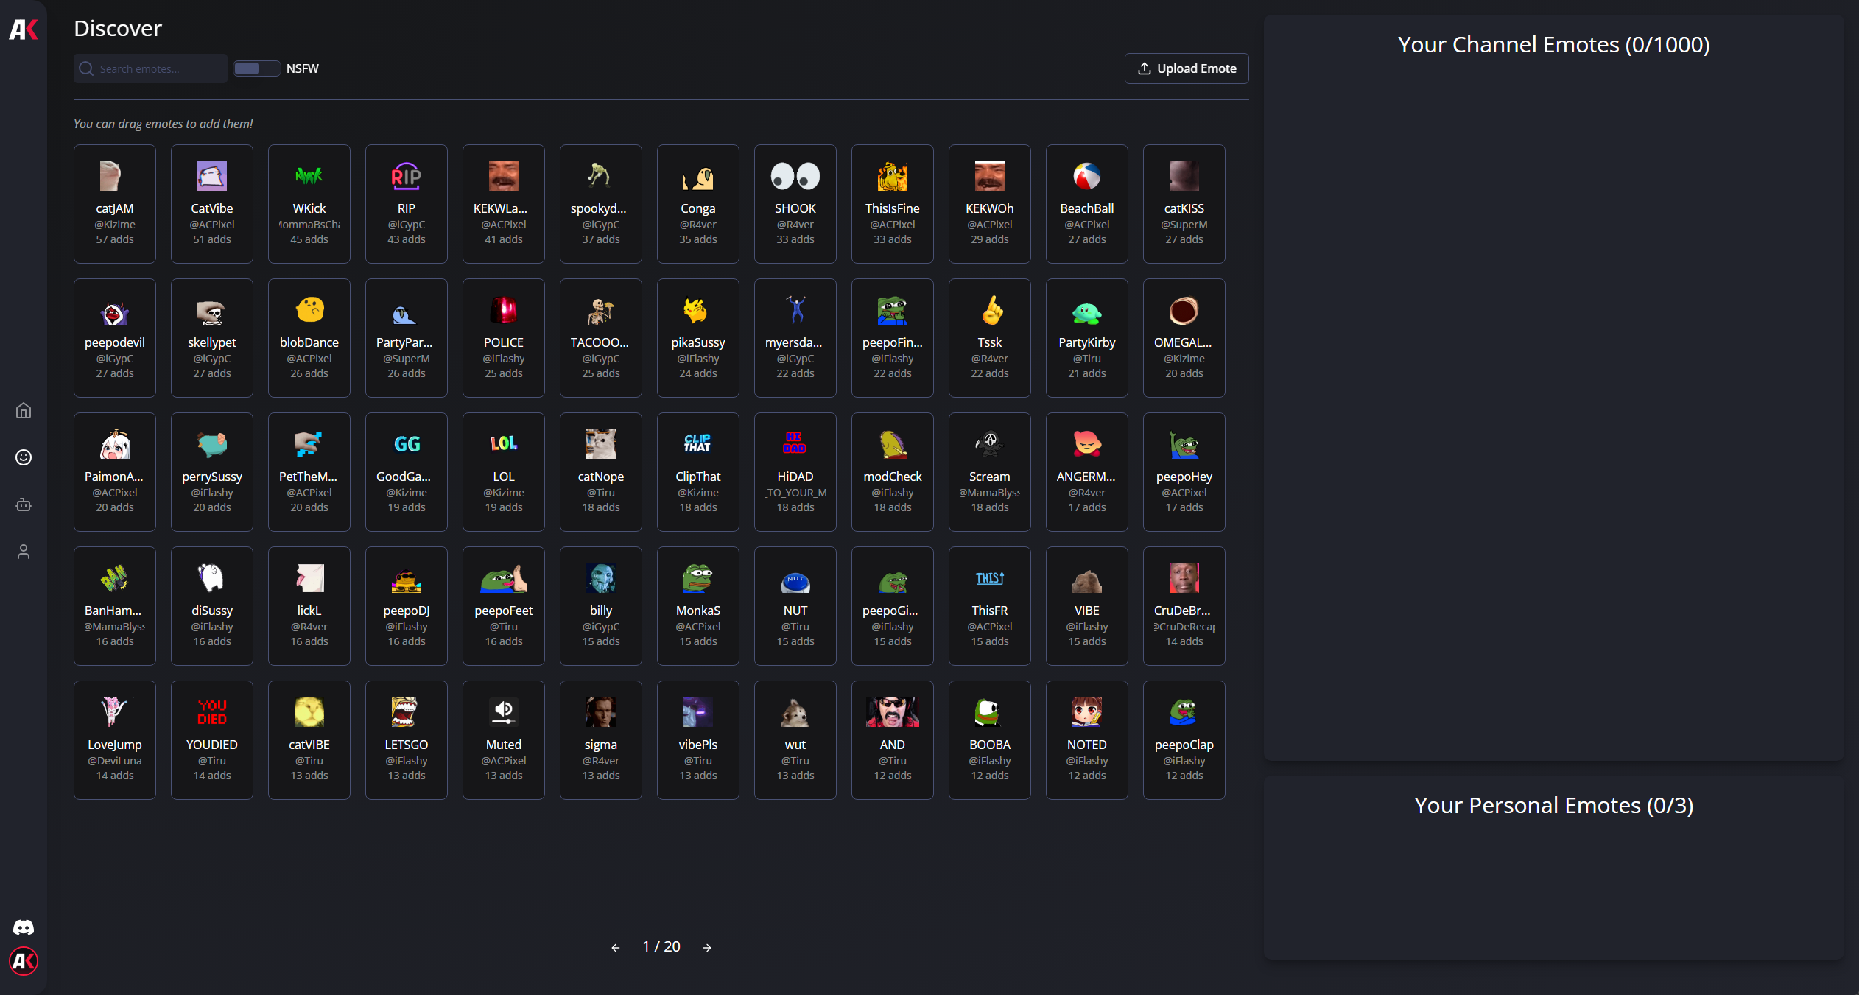The height and width of the screenshot is (995, 1859).
Task: Select the wut dog emote
Action: (x=795, y=740)
